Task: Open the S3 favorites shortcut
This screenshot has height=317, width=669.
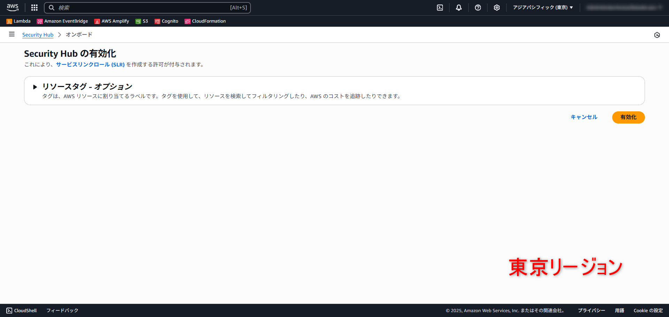Action: [141, 21]
